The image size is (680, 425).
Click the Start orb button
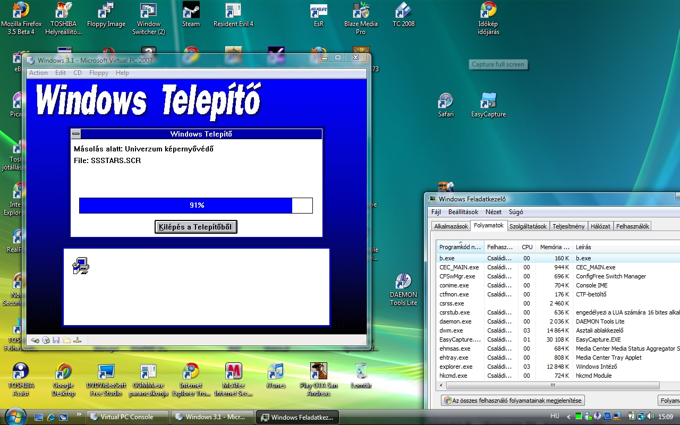point(15,415)
